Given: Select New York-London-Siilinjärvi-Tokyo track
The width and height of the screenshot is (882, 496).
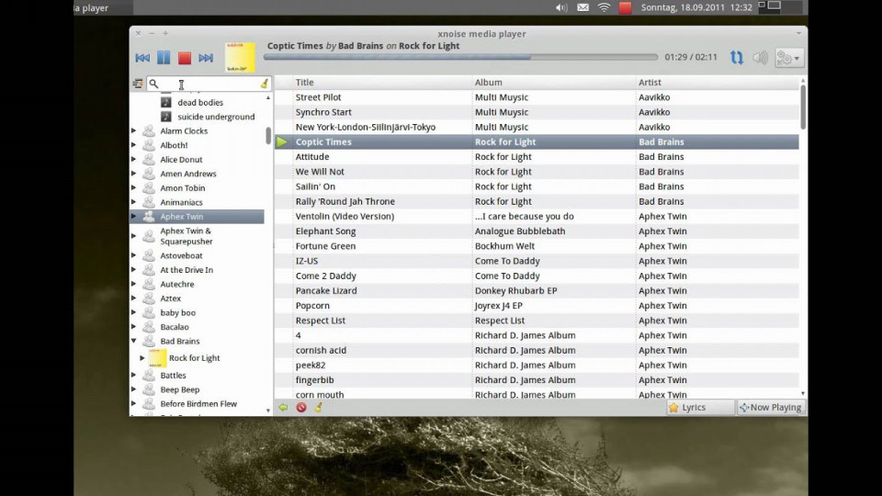Looking at the screenshot, I should (x=537, y=127).
